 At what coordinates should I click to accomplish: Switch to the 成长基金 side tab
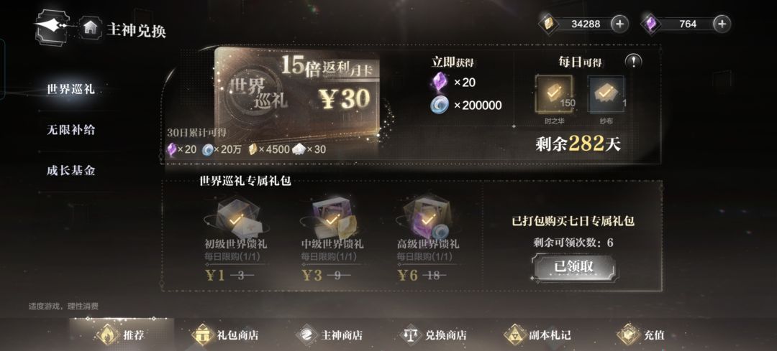coord(71,171)
